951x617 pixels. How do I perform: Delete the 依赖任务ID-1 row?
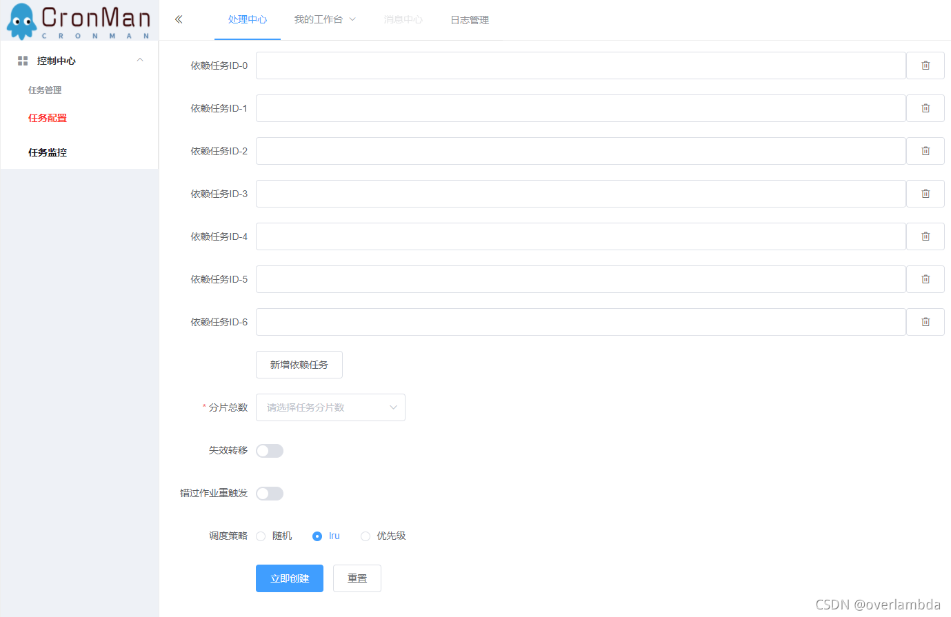click(x=925, y=108)
